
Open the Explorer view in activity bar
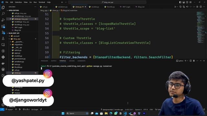click(x=3, y=7)
